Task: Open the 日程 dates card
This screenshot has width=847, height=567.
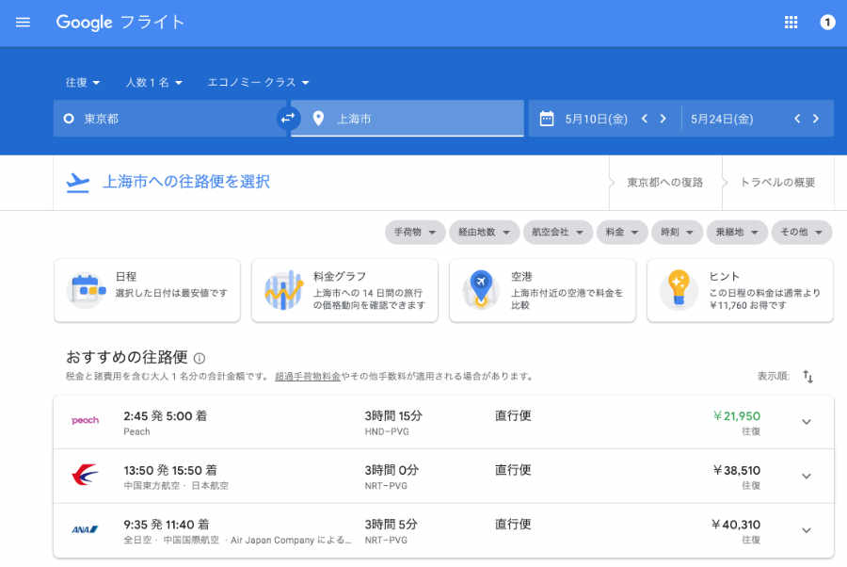Action: 147,290
